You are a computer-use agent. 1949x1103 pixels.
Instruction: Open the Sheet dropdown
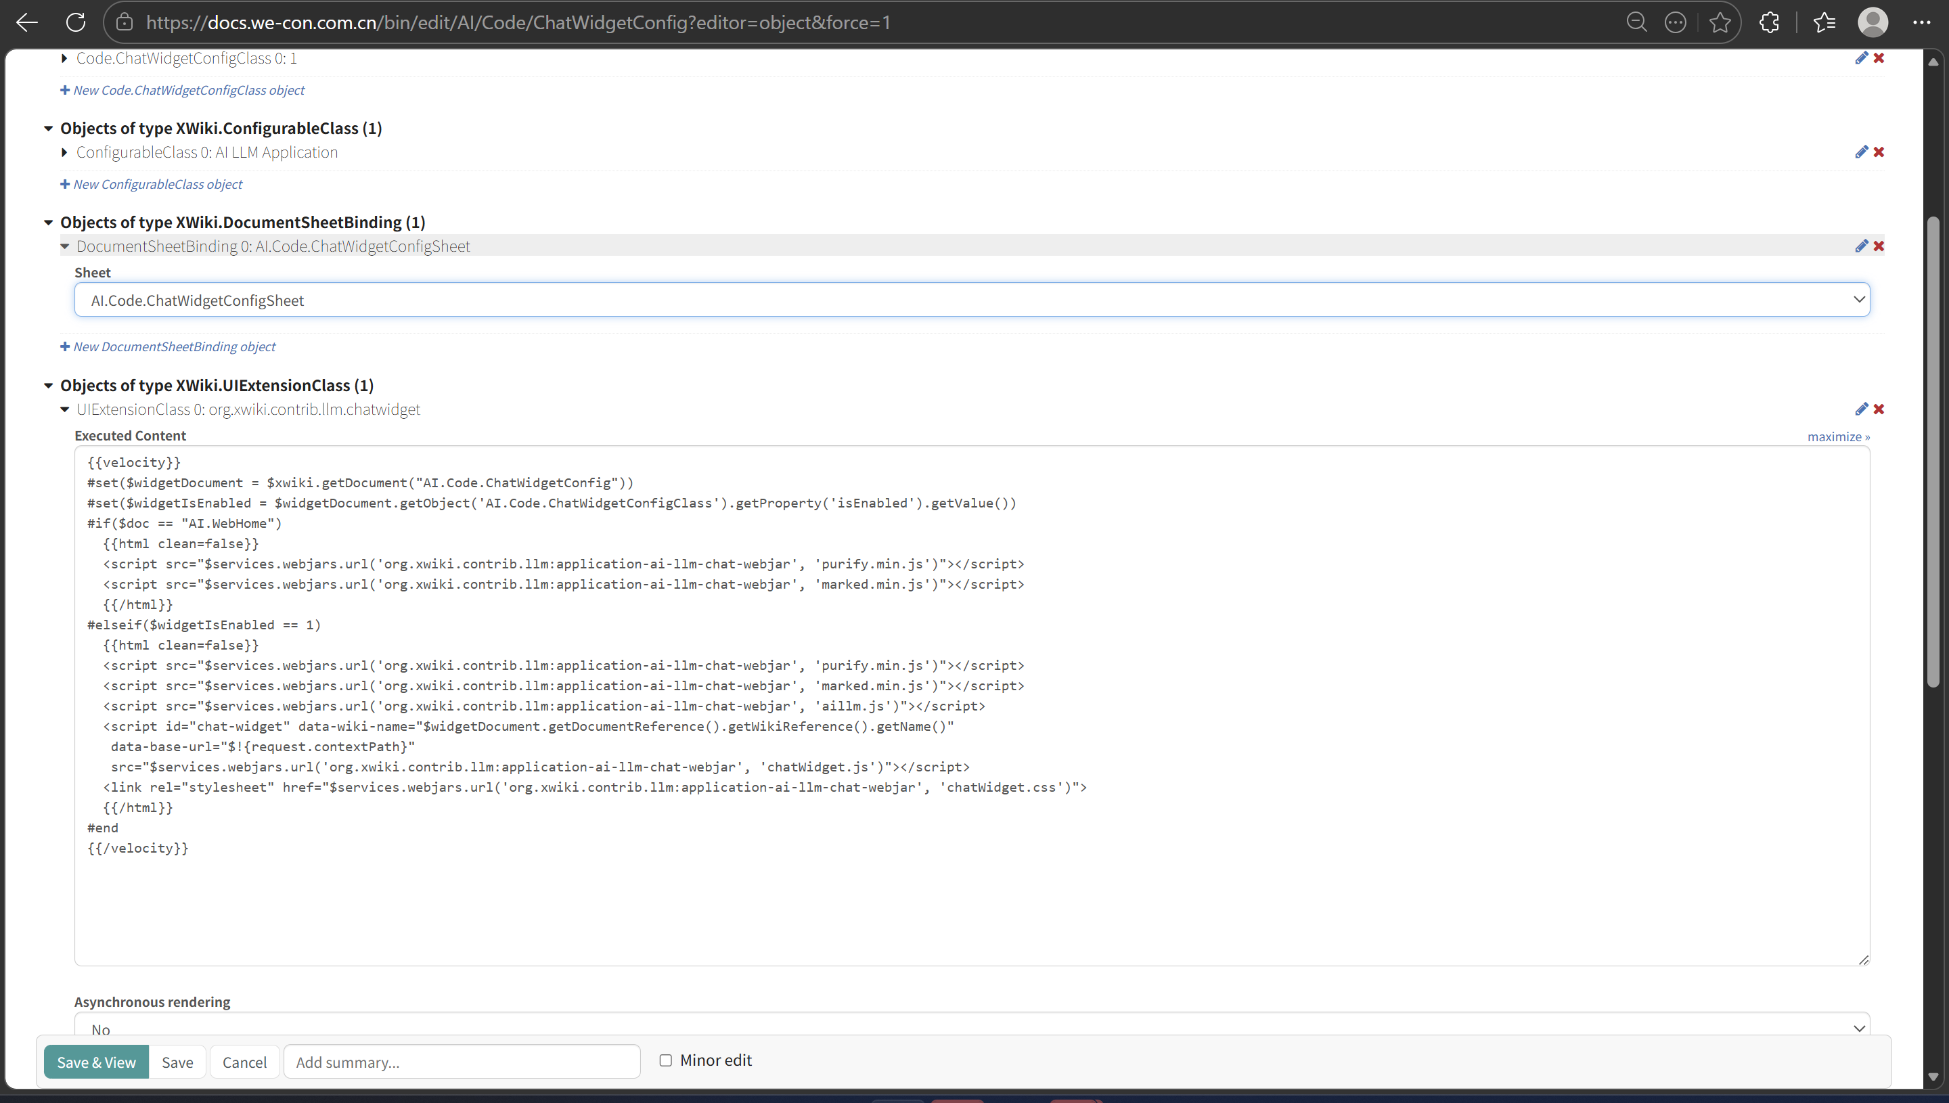click(x=972, y=300)
